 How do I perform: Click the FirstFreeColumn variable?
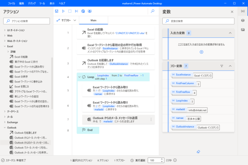(185, 83)
